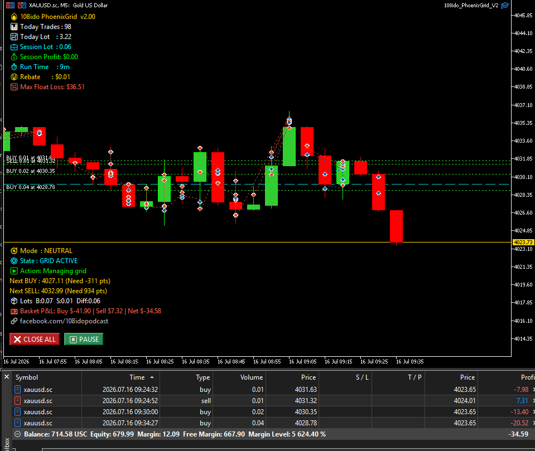The width and height of the screenshot is (535, 451).
Task: Click the red CLOSE ALL button
Action: click(35, 339)
